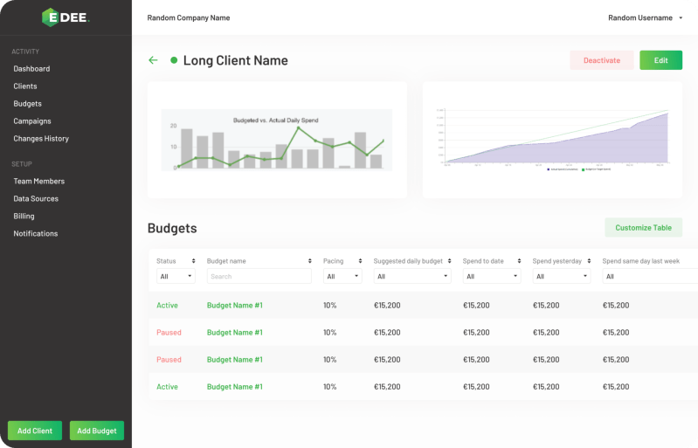Click the Customize Table button
The height and width of the screenshot is (448, 698).
click(643, 228)
